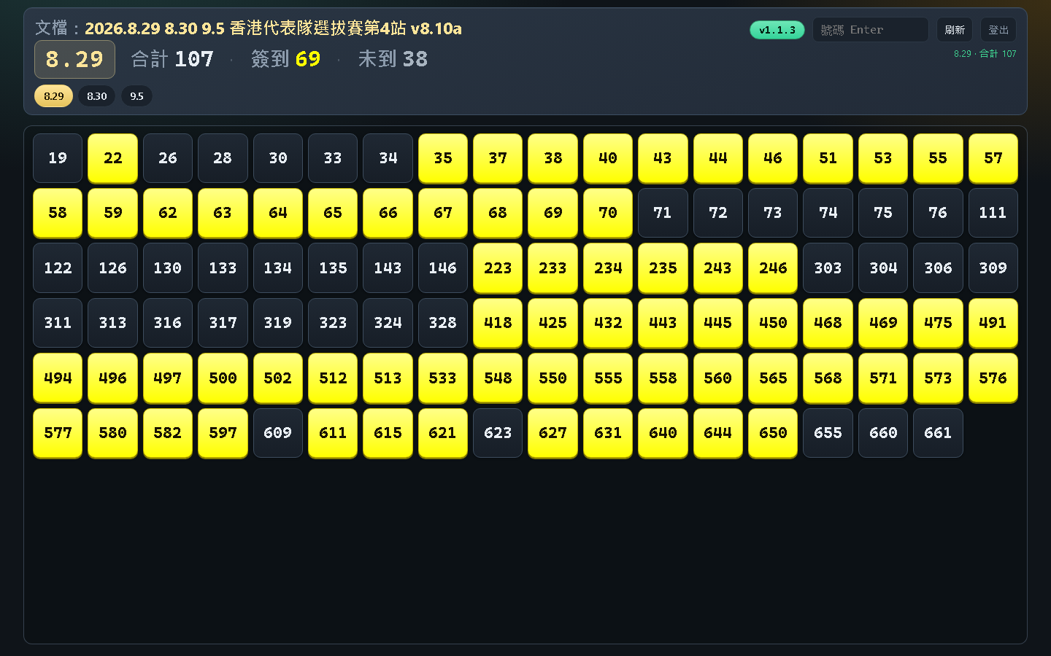Click the yellow tile 418
Screen dimensions: 1051x656
[x=498, y=323]
